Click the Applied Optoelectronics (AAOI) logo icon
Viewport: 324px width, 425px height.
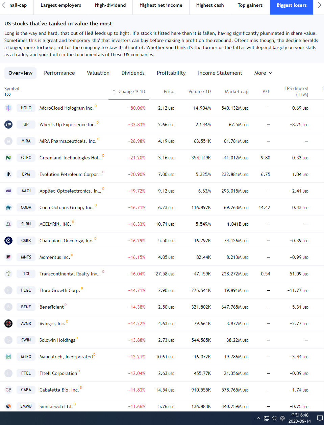point(8,191)
